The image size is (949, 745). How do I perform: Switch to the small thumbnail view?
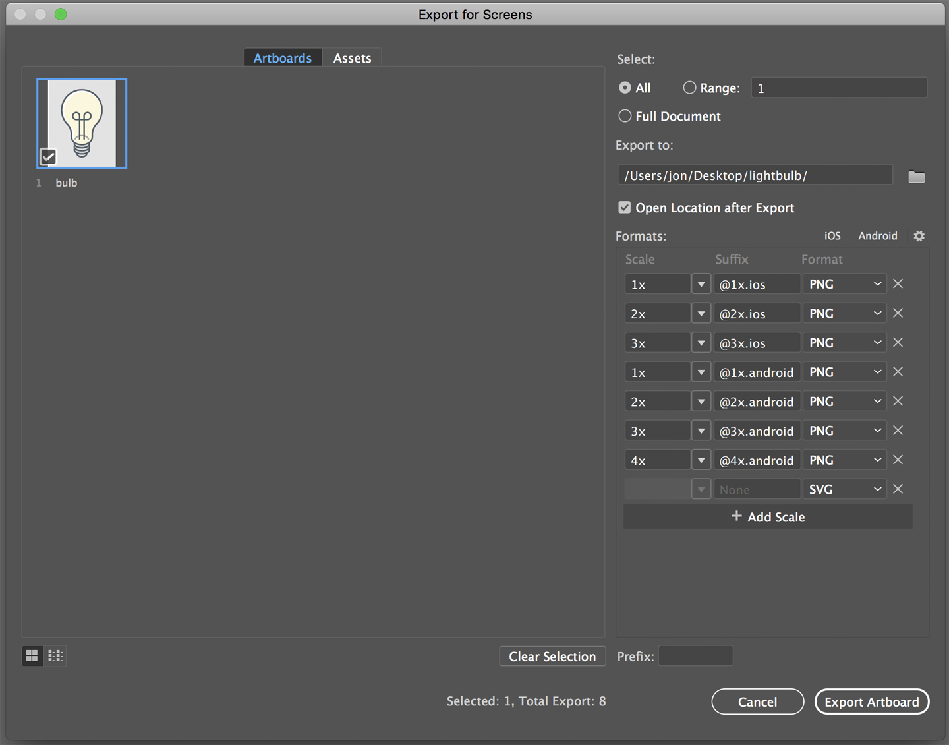coord(55,655)
